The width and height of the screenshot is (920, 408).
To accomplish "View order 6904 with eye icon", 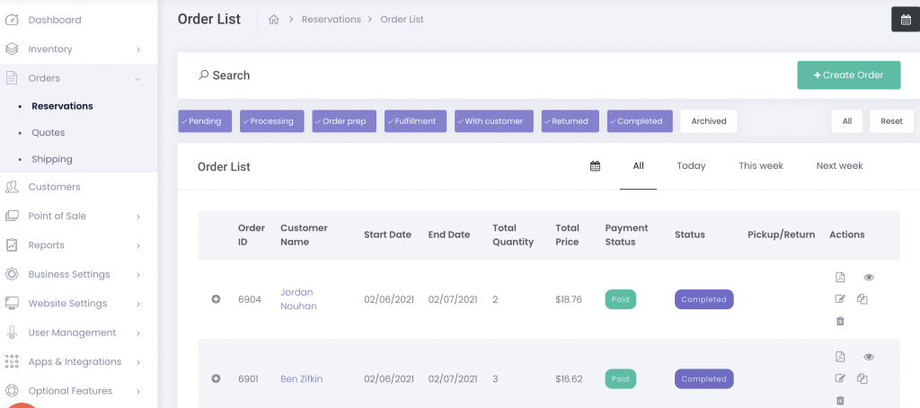I will pyautogui.click(x=868, y=278).
